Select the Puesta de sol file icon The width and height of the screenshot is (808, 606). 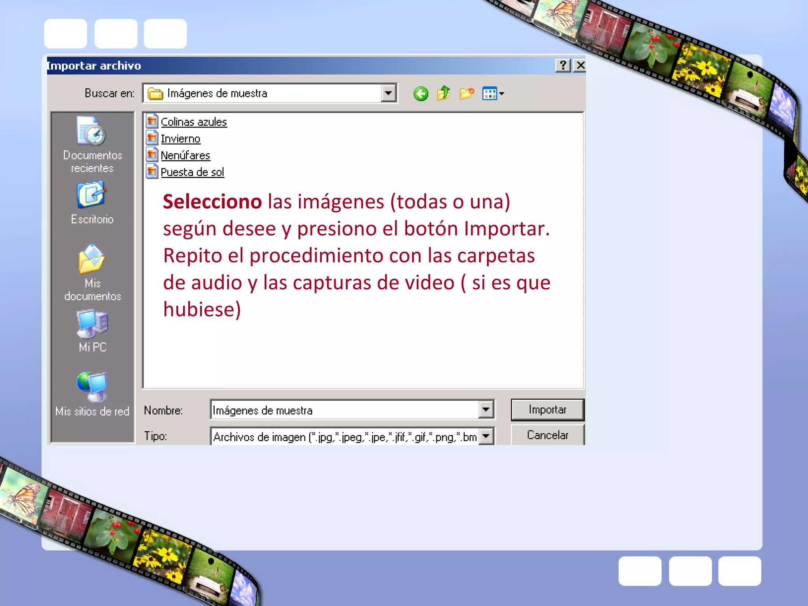pyautogui.click(x=152, y=172)
